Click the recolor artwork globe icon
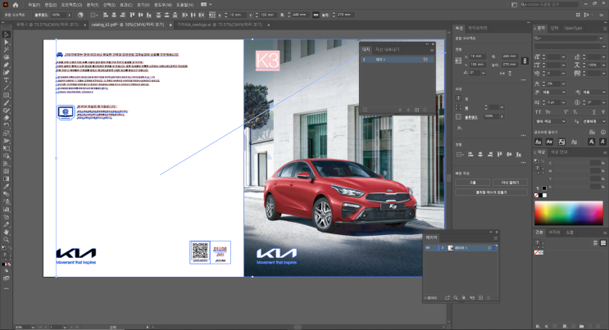Image resolution: width=609 pixels, height=330 pixels. [x=80, y=15]
